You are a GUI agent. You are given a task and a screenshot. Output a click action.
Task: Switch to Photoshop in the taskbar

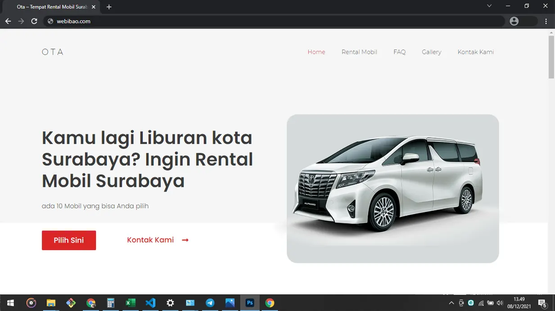250,303
